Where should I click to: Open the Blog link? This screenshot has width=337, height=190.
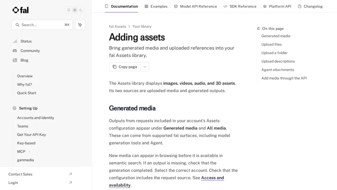point(24,60)
